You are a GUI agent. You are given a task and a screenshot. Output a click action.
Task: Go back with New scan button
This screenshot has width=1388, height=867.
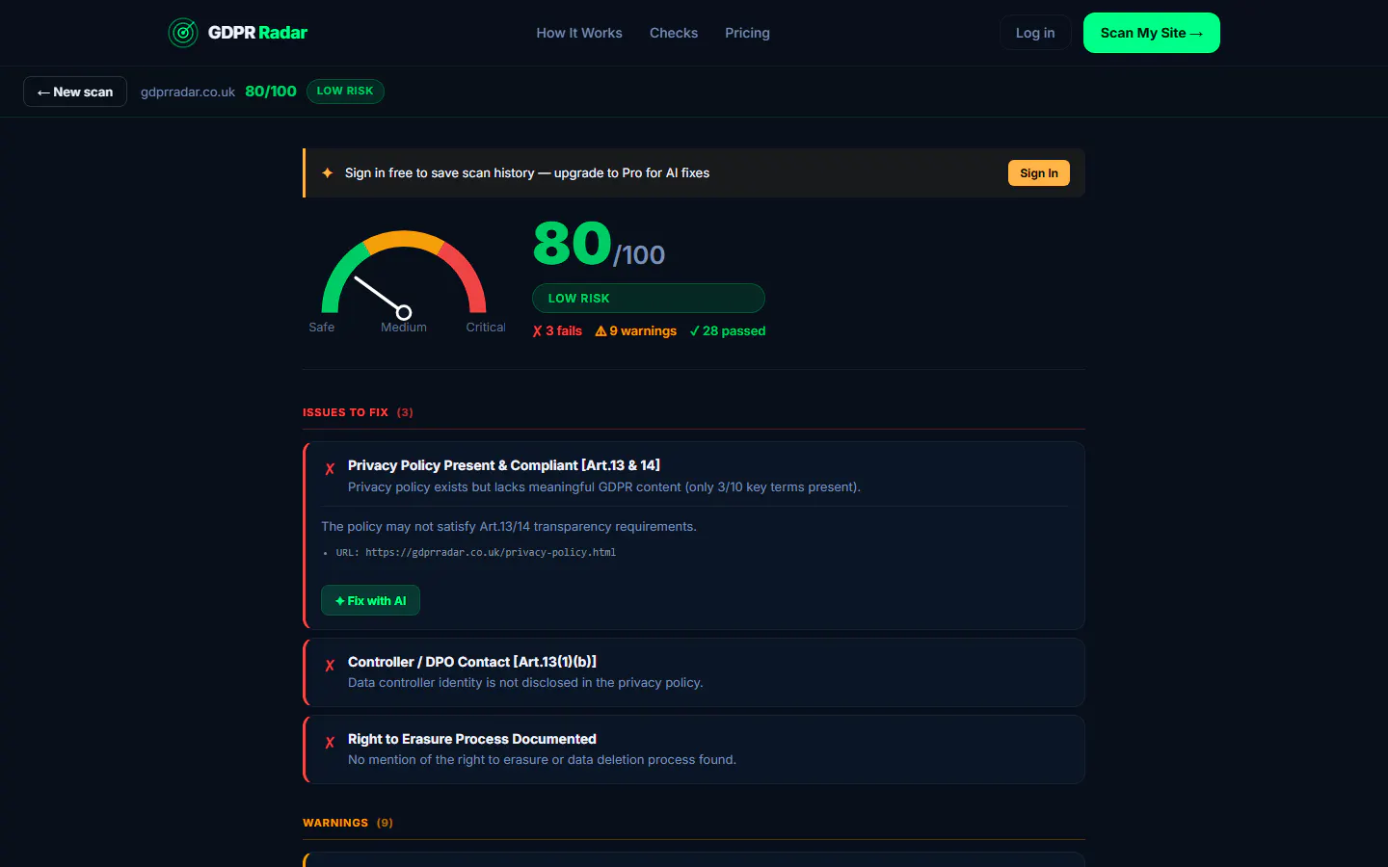pos(75,92)
